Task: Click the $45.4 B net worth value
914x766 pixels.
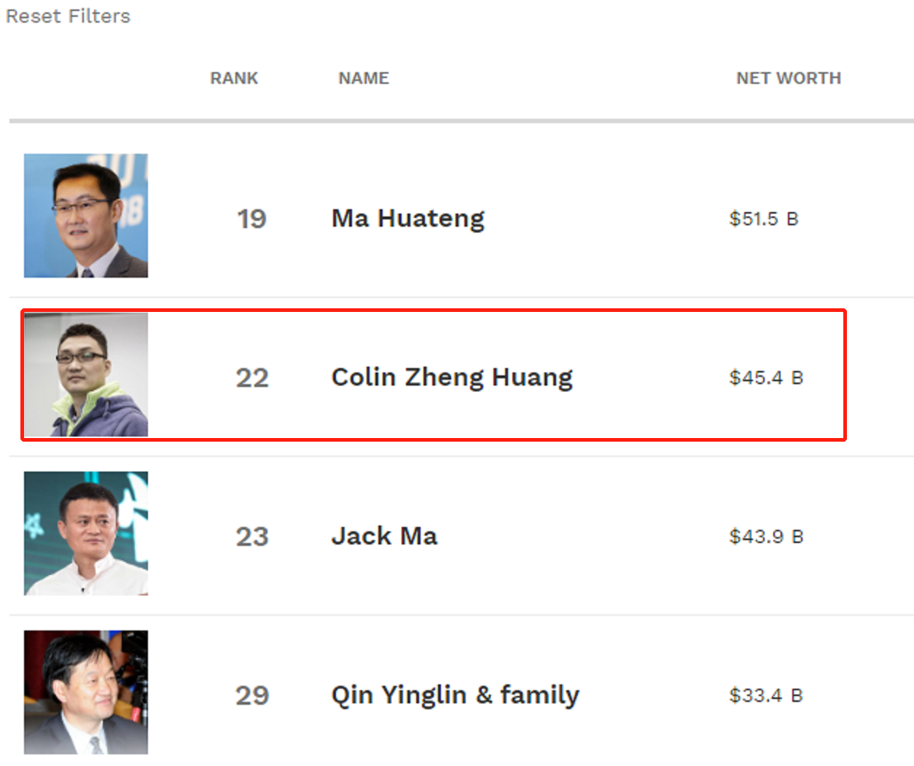Action: tap(766, 378)
